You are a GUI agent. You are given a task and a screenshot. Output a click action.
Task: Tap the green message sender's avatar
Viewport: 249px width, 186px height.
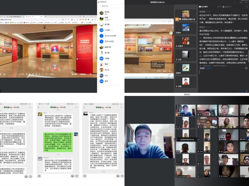tap(76, 134)
